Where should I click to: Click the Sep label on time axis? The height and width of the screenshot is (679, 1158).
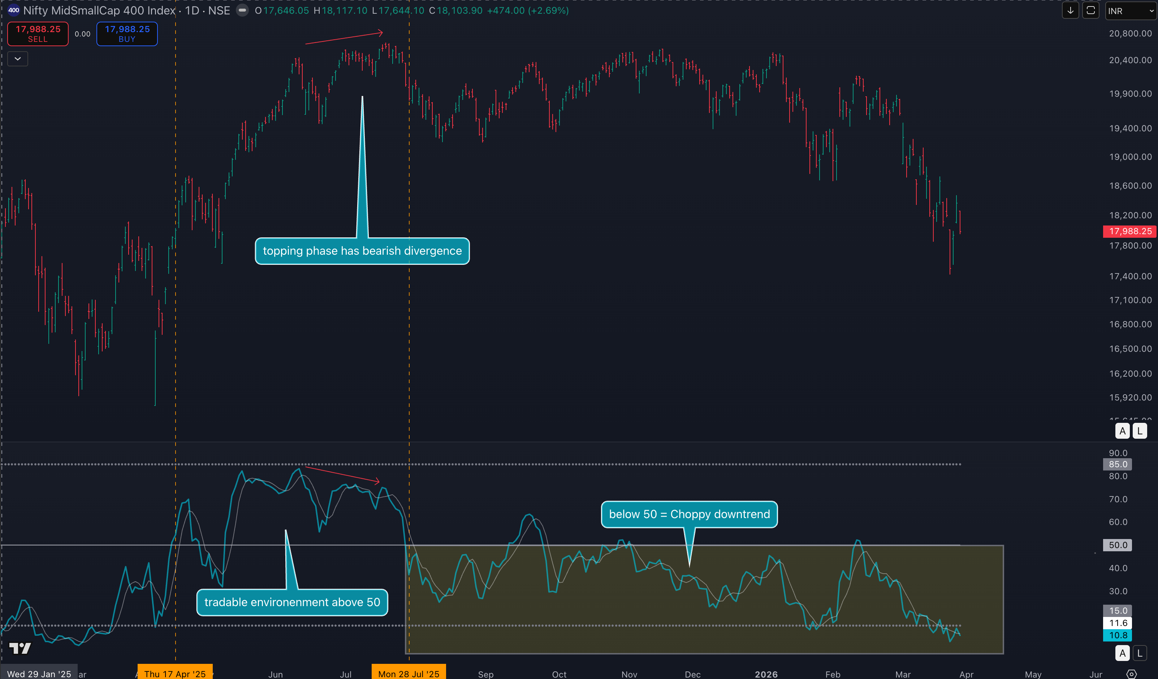click(486, 674)
